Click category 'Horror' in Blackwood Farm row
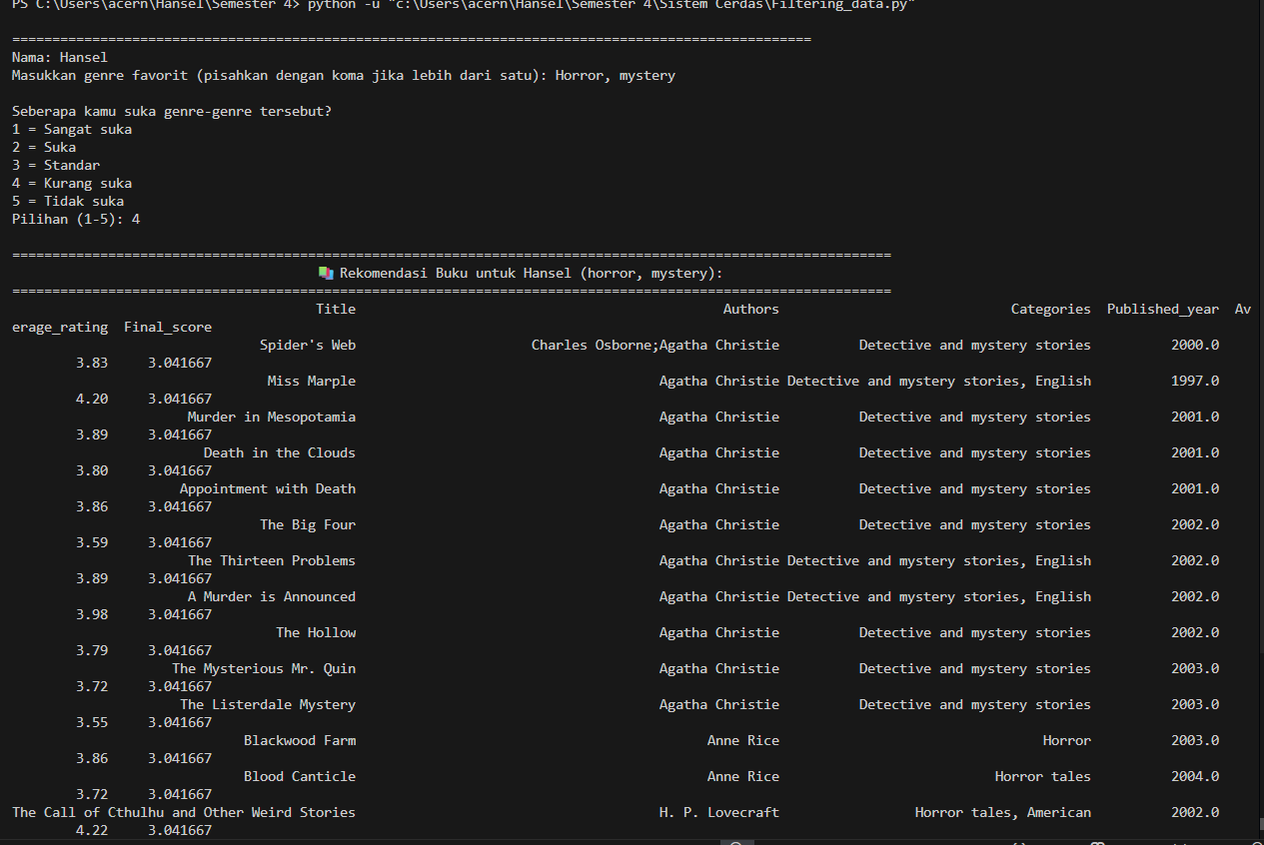1264x845 pixels. (x=1067, y=740)
